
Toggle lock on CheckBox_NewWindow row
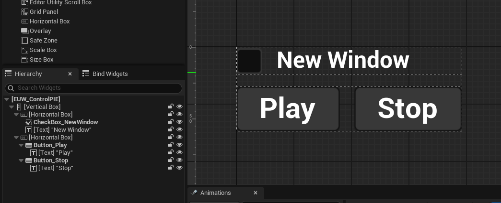tap(171, 122)
